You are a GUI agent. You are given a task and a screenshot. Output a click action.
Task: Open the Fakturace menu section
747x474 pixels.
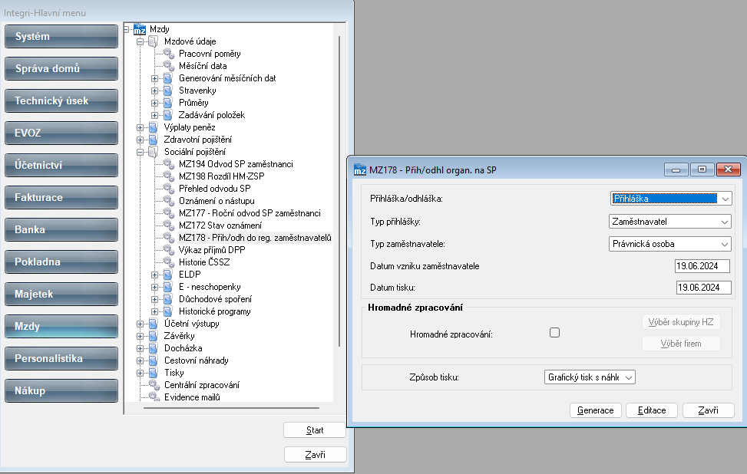(x=61, y=198)
